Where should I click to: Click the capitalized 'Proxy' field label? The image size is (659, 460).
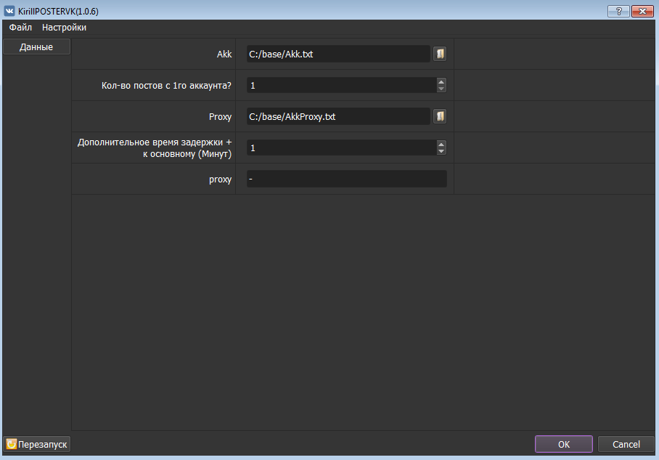[220, 116]
